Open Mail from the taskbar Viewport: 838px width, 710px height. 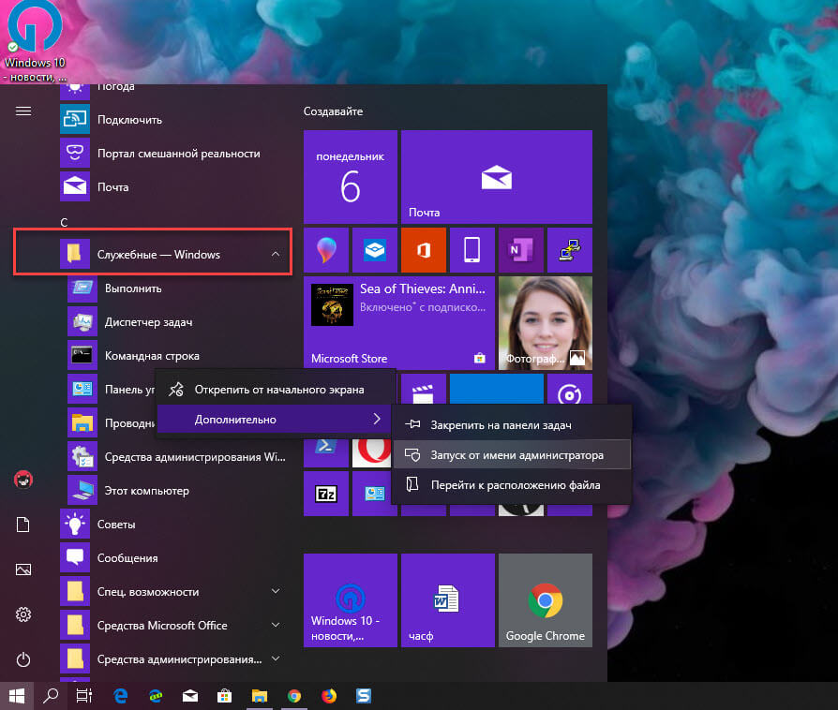point(190,696)
